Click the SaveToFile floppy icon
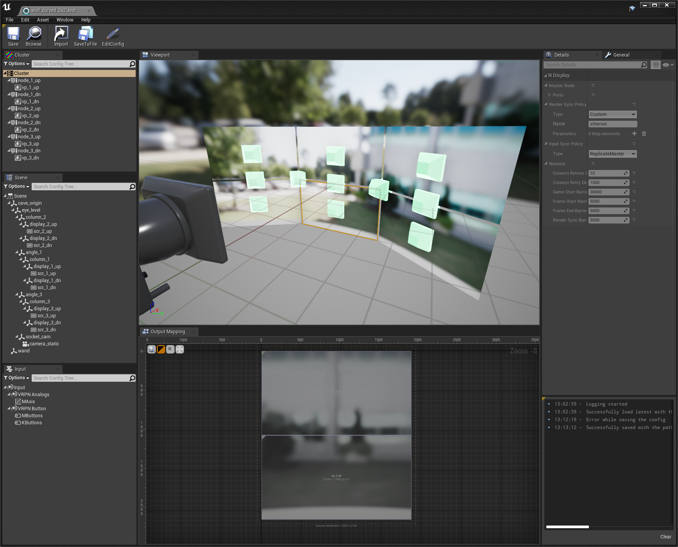This screenshot has height=547, width=678. tap(85, 36)
